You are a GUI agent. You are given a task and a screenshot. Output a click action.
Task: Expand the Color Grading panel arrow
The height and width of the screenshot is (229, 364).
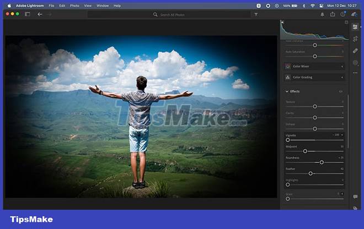pos(342,78)
